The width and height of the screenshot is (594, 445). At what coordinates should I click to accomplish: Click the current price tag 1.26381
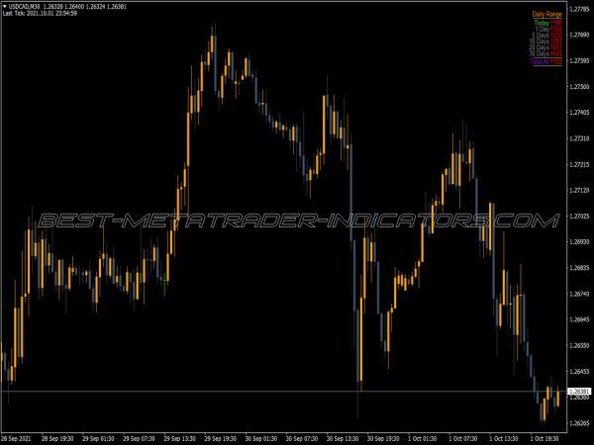[579, 392]
